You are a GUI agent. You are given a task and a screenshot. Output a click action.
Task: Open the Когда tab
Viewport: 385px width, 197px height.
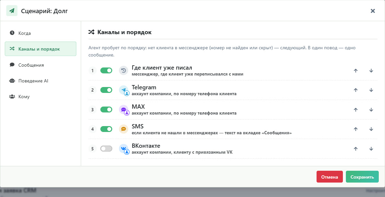click(x=40, y=33)
